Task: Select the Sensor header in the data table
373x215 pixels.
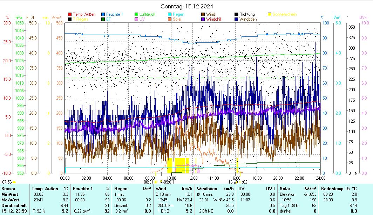Action: 8,188
